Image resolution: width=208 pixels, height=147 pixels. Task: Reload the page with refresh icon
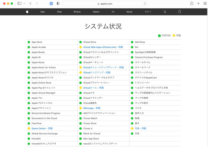coord(145,4)
